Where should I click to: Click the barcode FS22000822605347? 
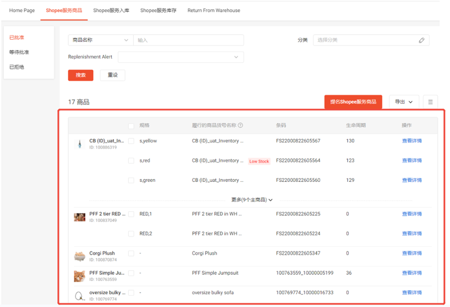point(298,253)
